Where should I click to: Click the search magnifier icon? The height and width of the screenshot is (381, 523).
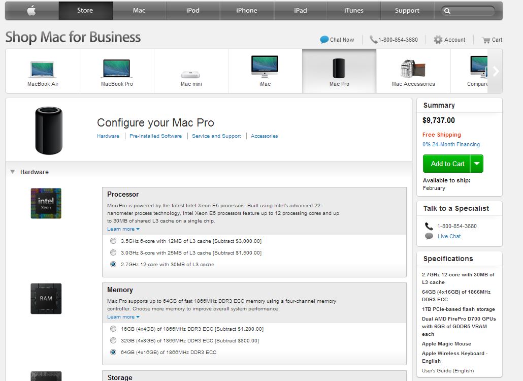[x=447, y=11]
